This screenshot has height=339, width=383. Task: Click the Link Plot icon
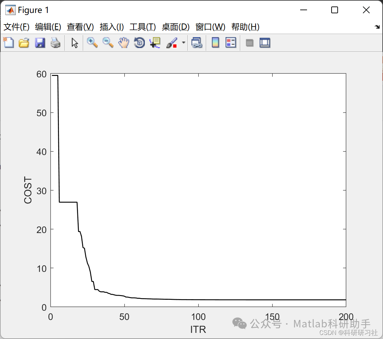(197, 43)
